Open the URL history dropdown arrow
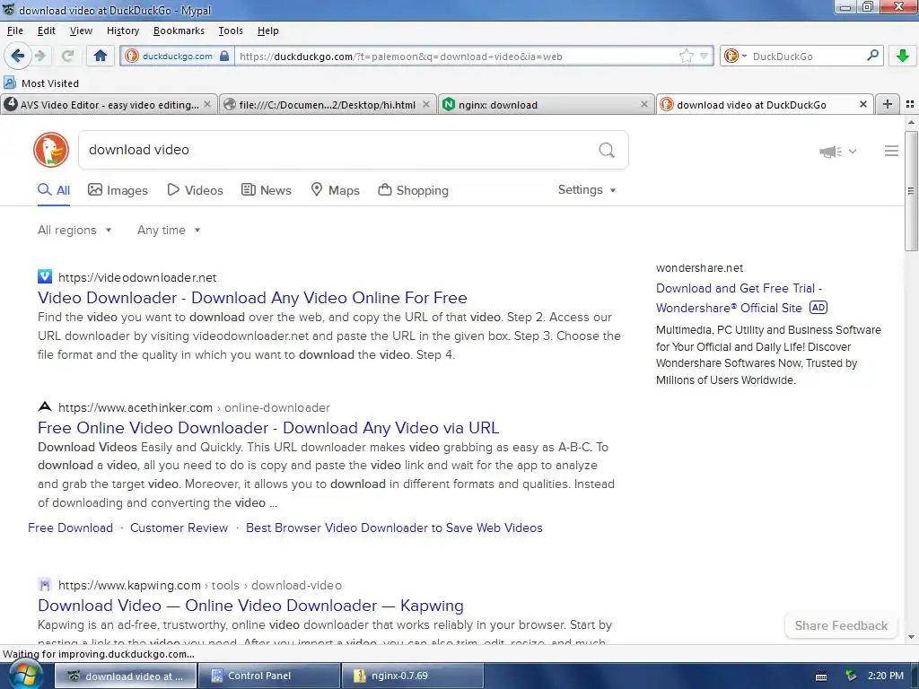Screen dimensions: 919x689 pos(704,57)
